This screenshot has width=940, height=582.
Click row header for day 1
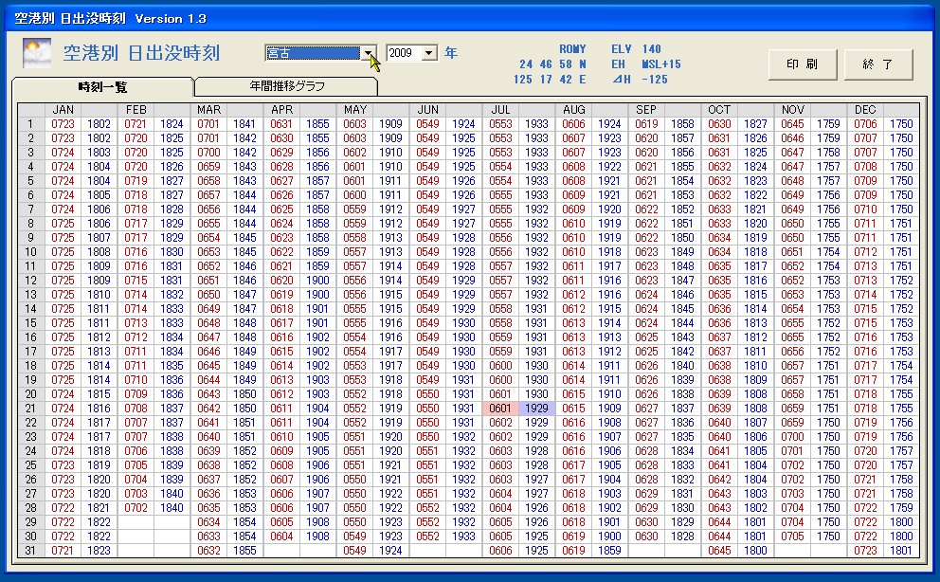(x=31, y=124)
